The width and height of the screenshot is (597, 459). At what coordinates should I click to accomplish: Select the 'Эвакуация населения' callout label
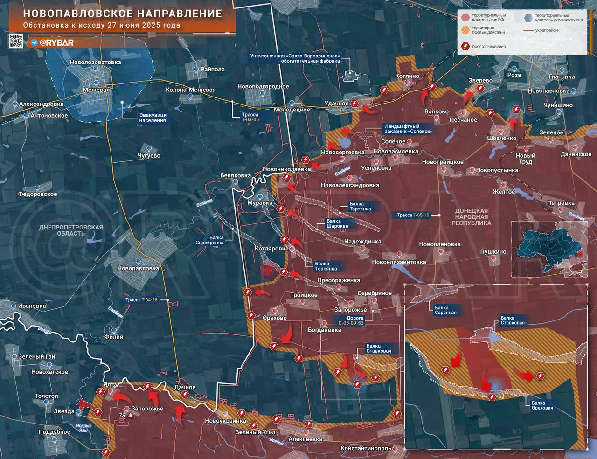pyautogui.click(x=153, y=117)
